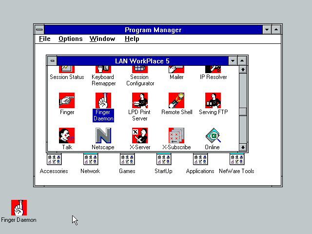The height and width of the screenshot is (234, 312).
Task: Click the "Accessories" label text
Action: click(54, 171)
